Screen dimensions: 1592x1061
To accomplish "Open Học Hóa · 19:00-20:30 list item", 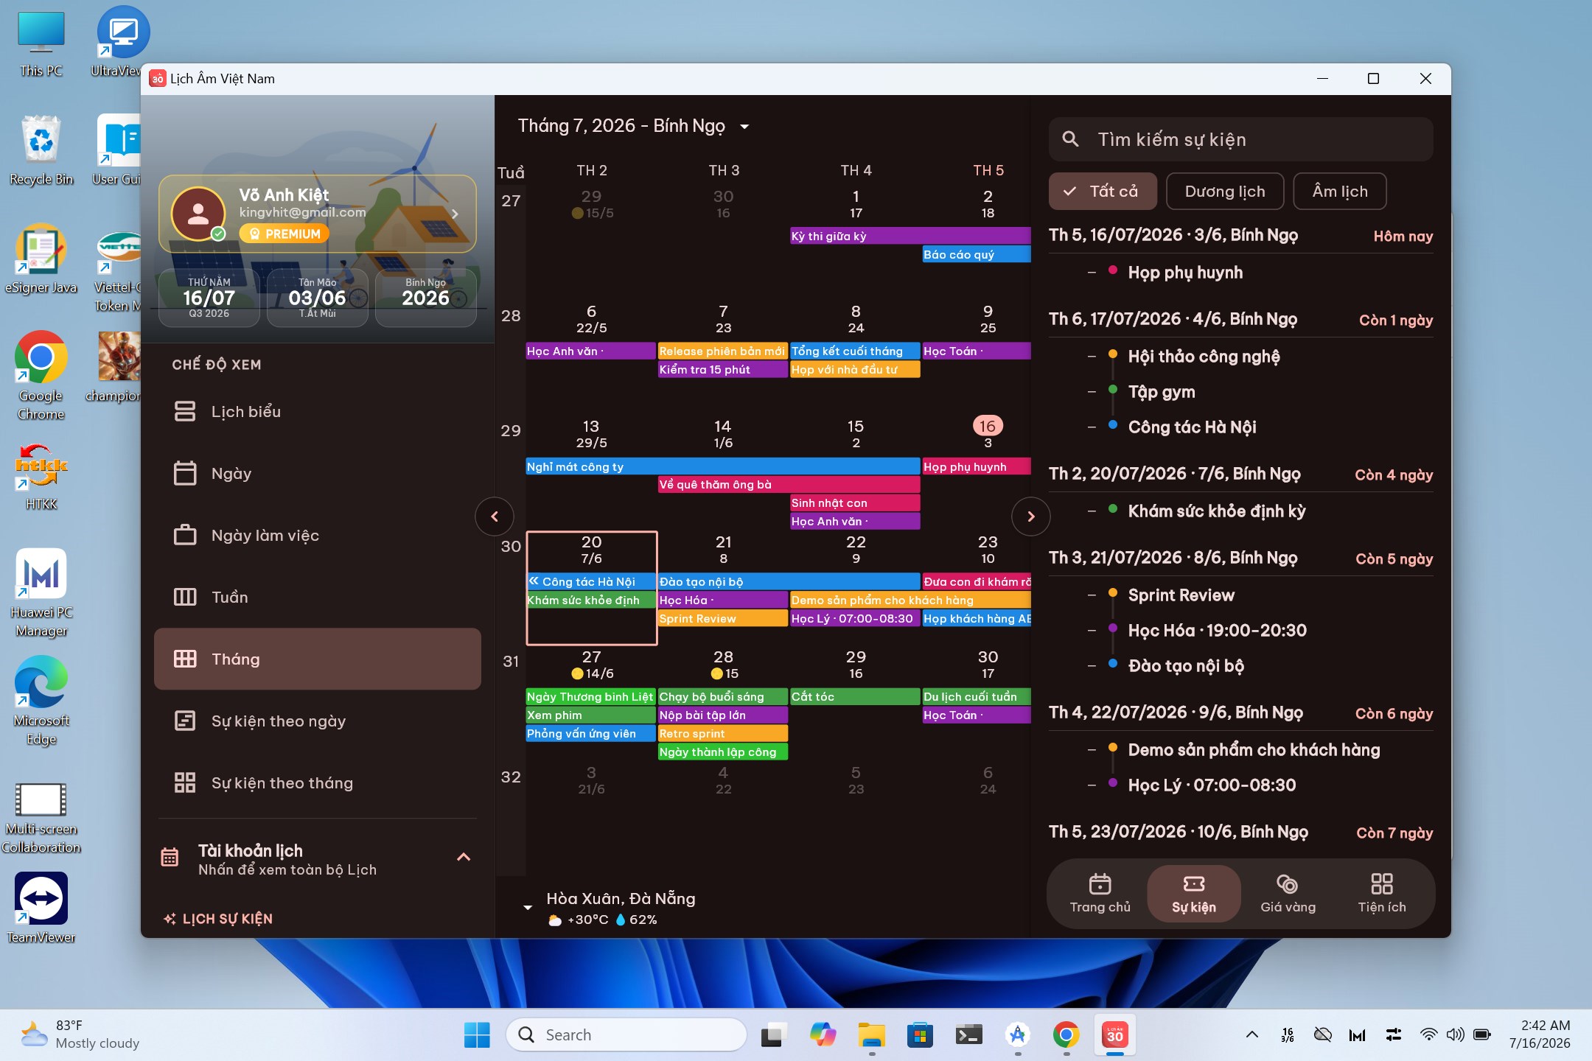I will [x=1218, y=631].
